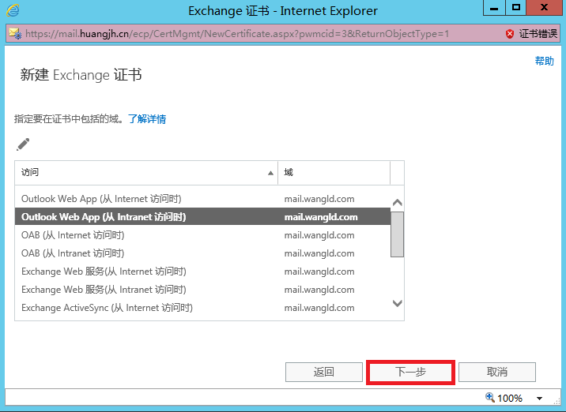566x412 pixels.
Task: Select Exchange ActiveSync (从 Internet 访问时) row
Action: coord(202,308)
